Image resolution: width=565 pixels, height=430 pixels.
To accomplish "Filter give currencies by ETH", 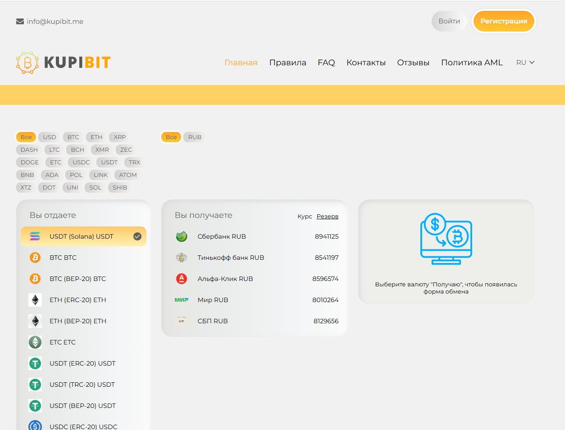I will (x=96, y=137).
